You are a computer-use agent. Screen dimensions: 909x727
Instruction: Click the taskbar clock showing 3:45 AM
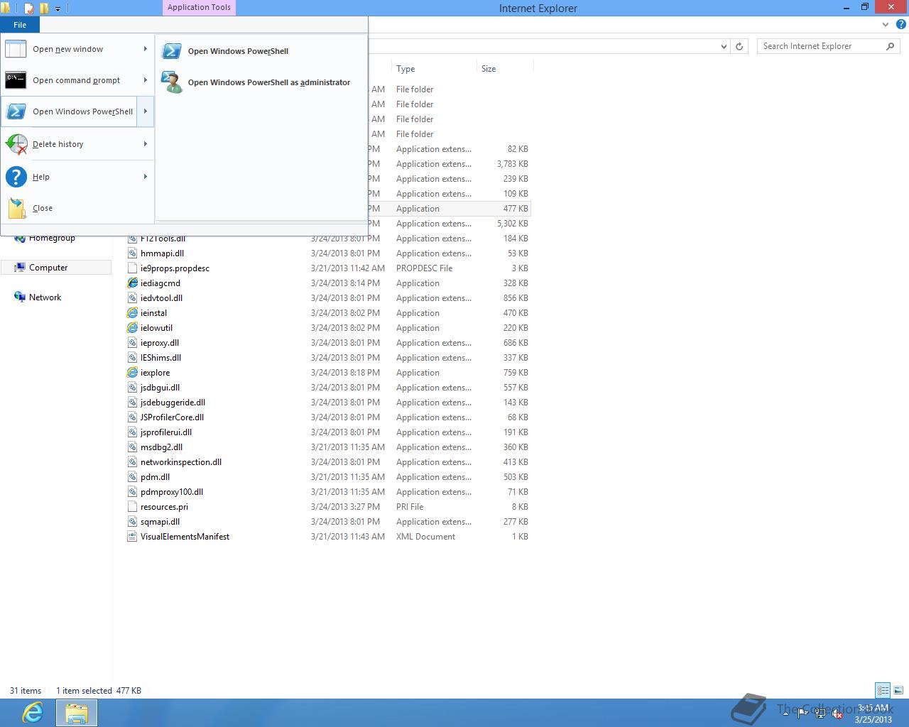[873, 714]
